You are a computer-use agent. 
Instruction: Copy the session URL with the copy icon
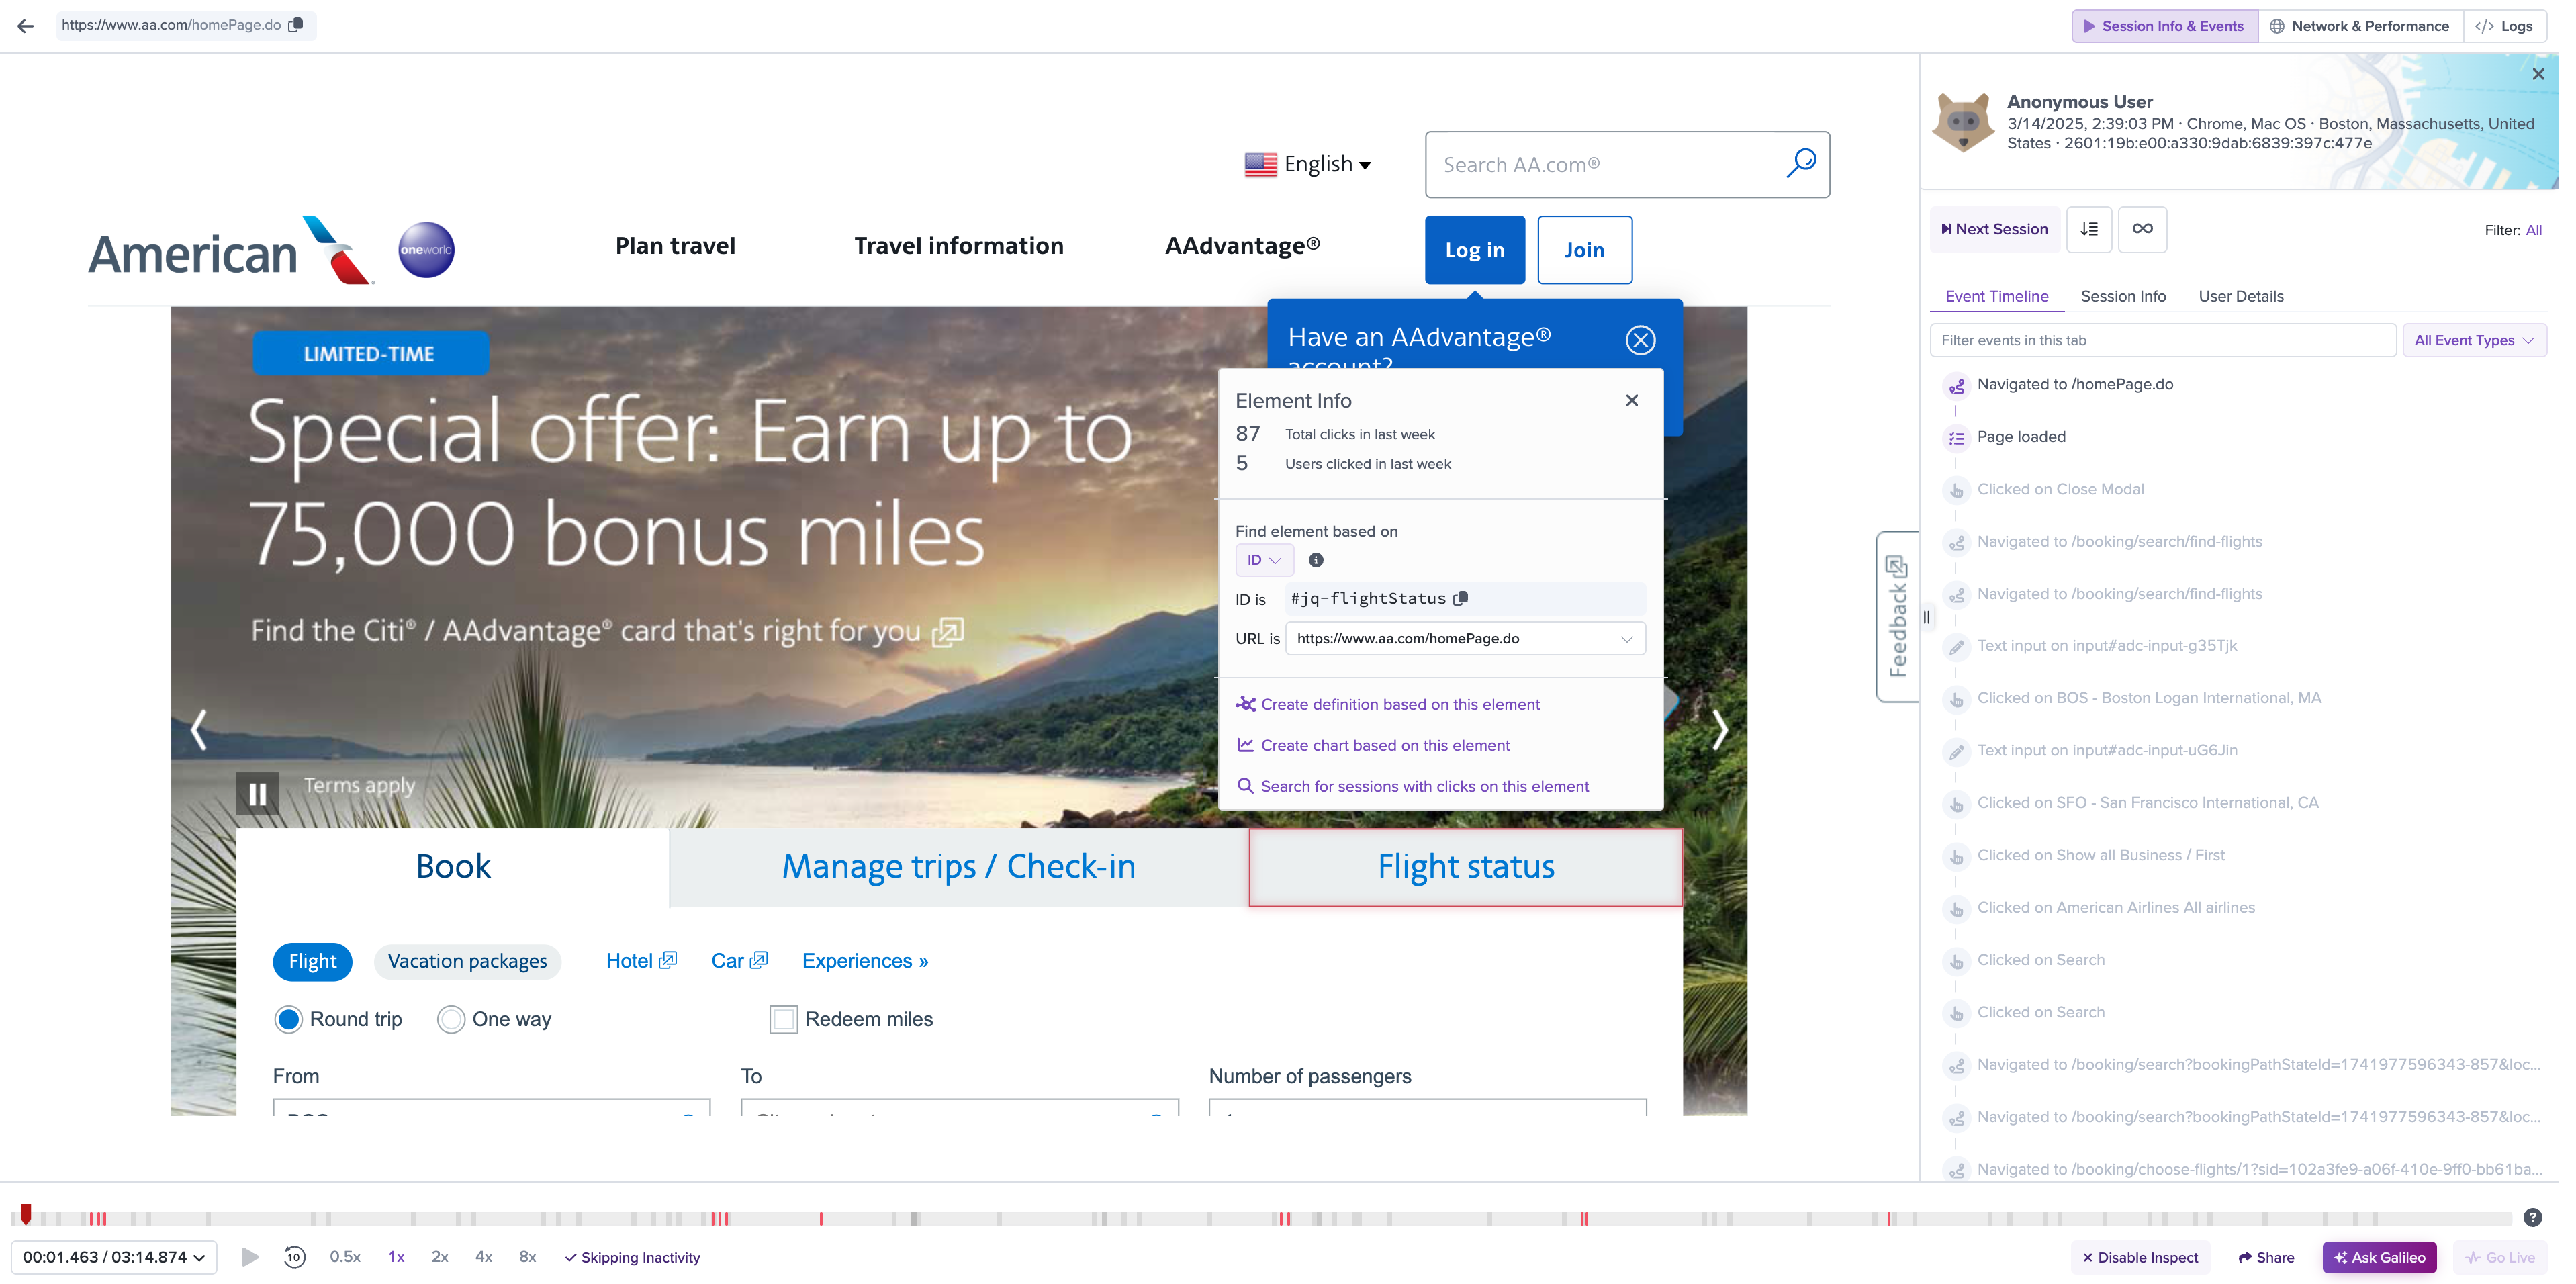click(296, 25)
